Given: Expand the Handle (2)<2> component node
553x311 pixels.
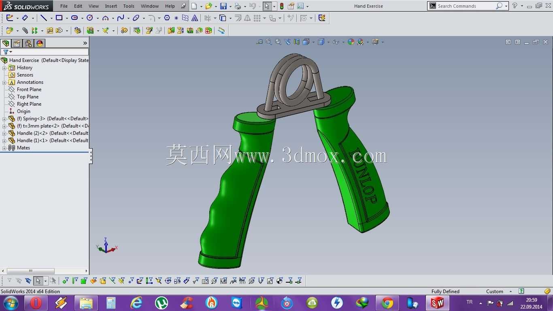Looking at the screenshot, I should pyautogui.click(x=4, y=133).
